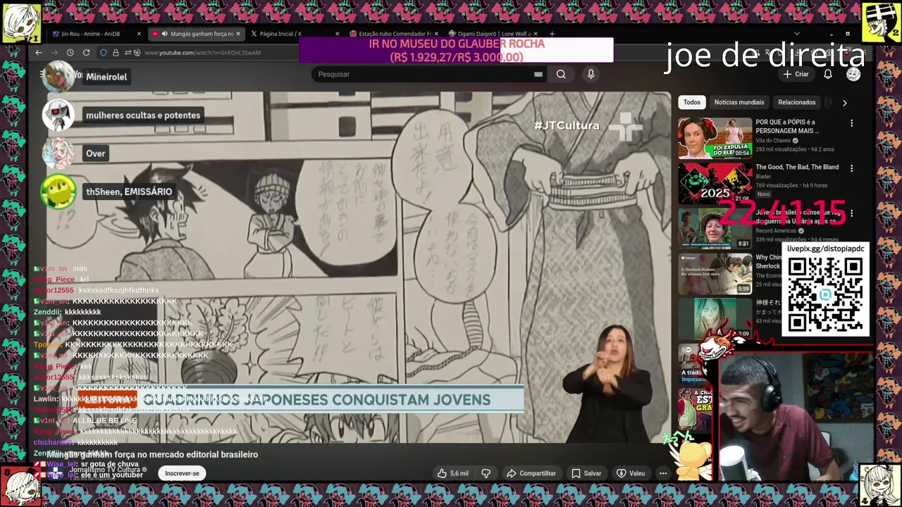Open 'POR QUE a PÓPIS' video thumbnail
The image size is (902, 507).
pyautogui.click(x=715, y=137)
